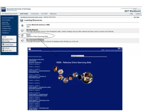
Task: Open Collaboration in the sidebar
Action: 7,28
